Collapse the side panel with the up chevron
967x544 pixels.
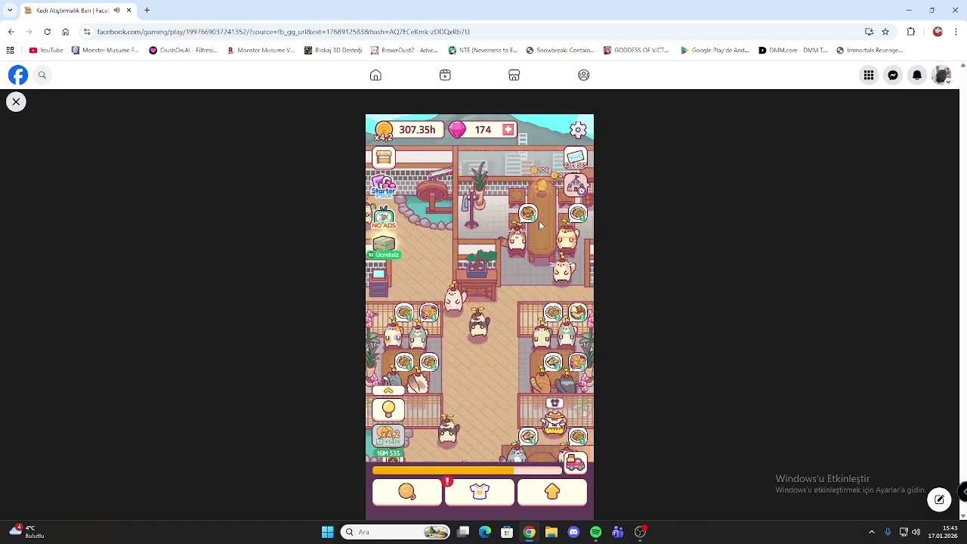[x=388, y=391]
